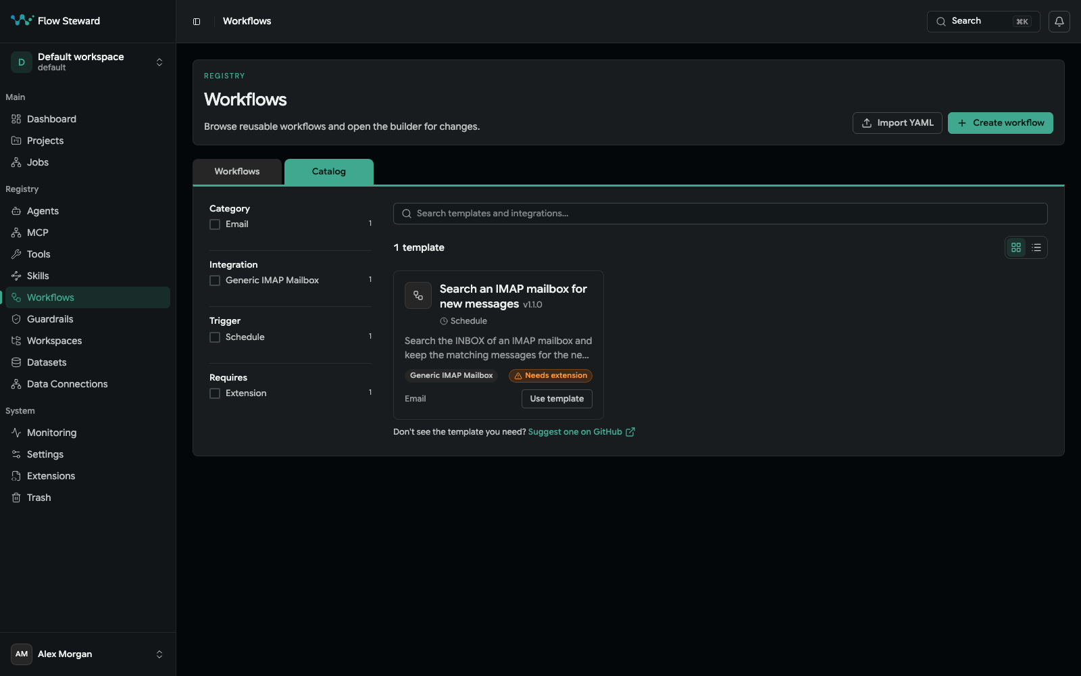The height and width of the screenshot is (676, 1081).
Task: Click Create workflow button
Action: coord(1001,123)
